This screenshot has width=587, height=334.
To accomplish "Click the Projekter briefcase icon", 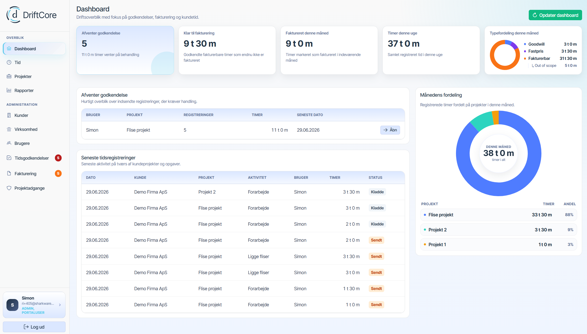I will click(9, 76).
